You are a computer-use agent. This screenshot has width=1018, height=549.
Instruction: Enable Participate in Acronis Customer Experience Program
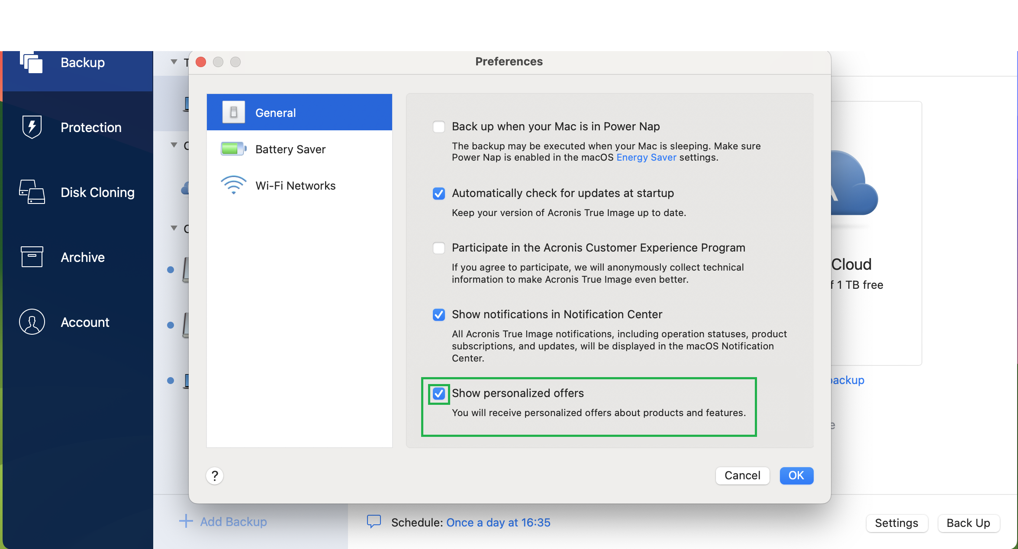pyautogui.click(x=438, y=248)
